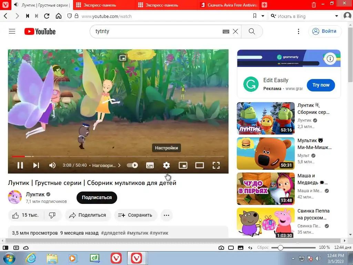Image resolution: width=353 pixels, height=265 pixels.
Task: Open YouTube settings three-dot menu
Action: click(x=299, y=31)
